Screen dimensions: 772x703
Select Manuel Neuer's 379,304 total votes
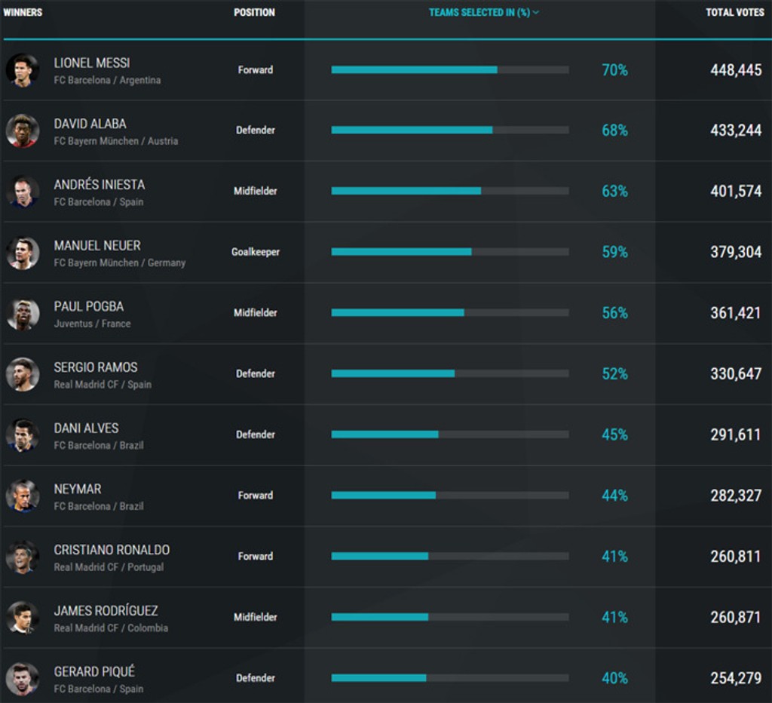click(735, 252)
